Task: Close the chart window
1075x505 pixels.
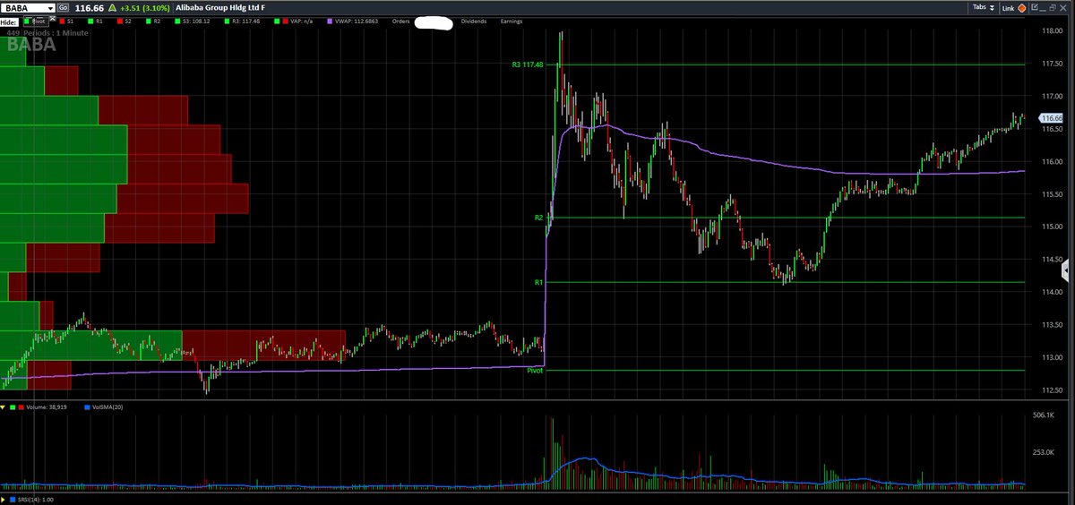Action: click(1063, 8)
